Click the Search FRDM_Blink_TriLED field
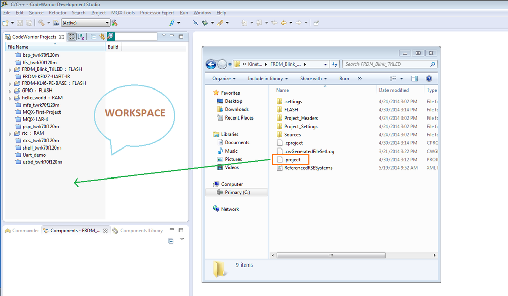Image resolution: width=508 pixels, height=296 pixels. coord(390,64)
